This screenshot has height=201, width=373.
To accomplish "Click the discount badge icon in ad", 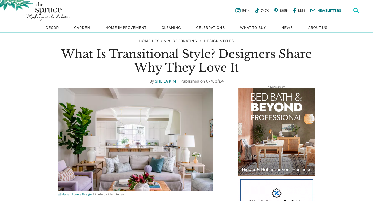I will click(276, 193).
